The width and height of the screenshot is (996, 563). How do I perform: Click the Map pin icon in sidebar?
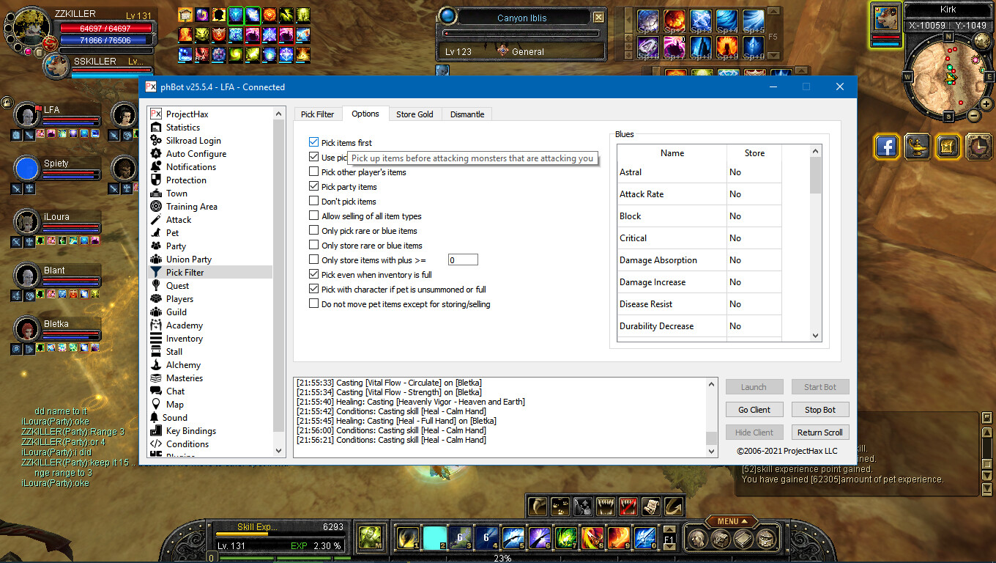tap(155, 405)
